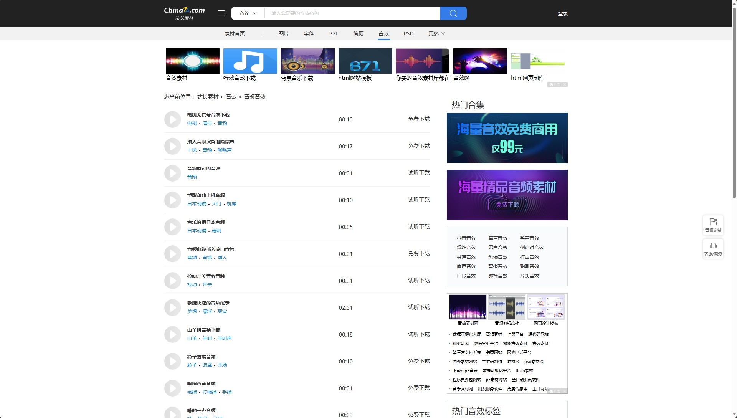Click the 登录 link at top right
737x418 pixels.
[x=563, y=13]
